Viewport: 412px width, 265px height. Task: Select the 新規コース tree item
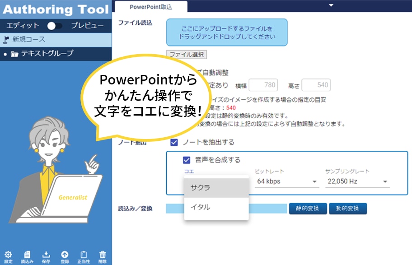56,40
